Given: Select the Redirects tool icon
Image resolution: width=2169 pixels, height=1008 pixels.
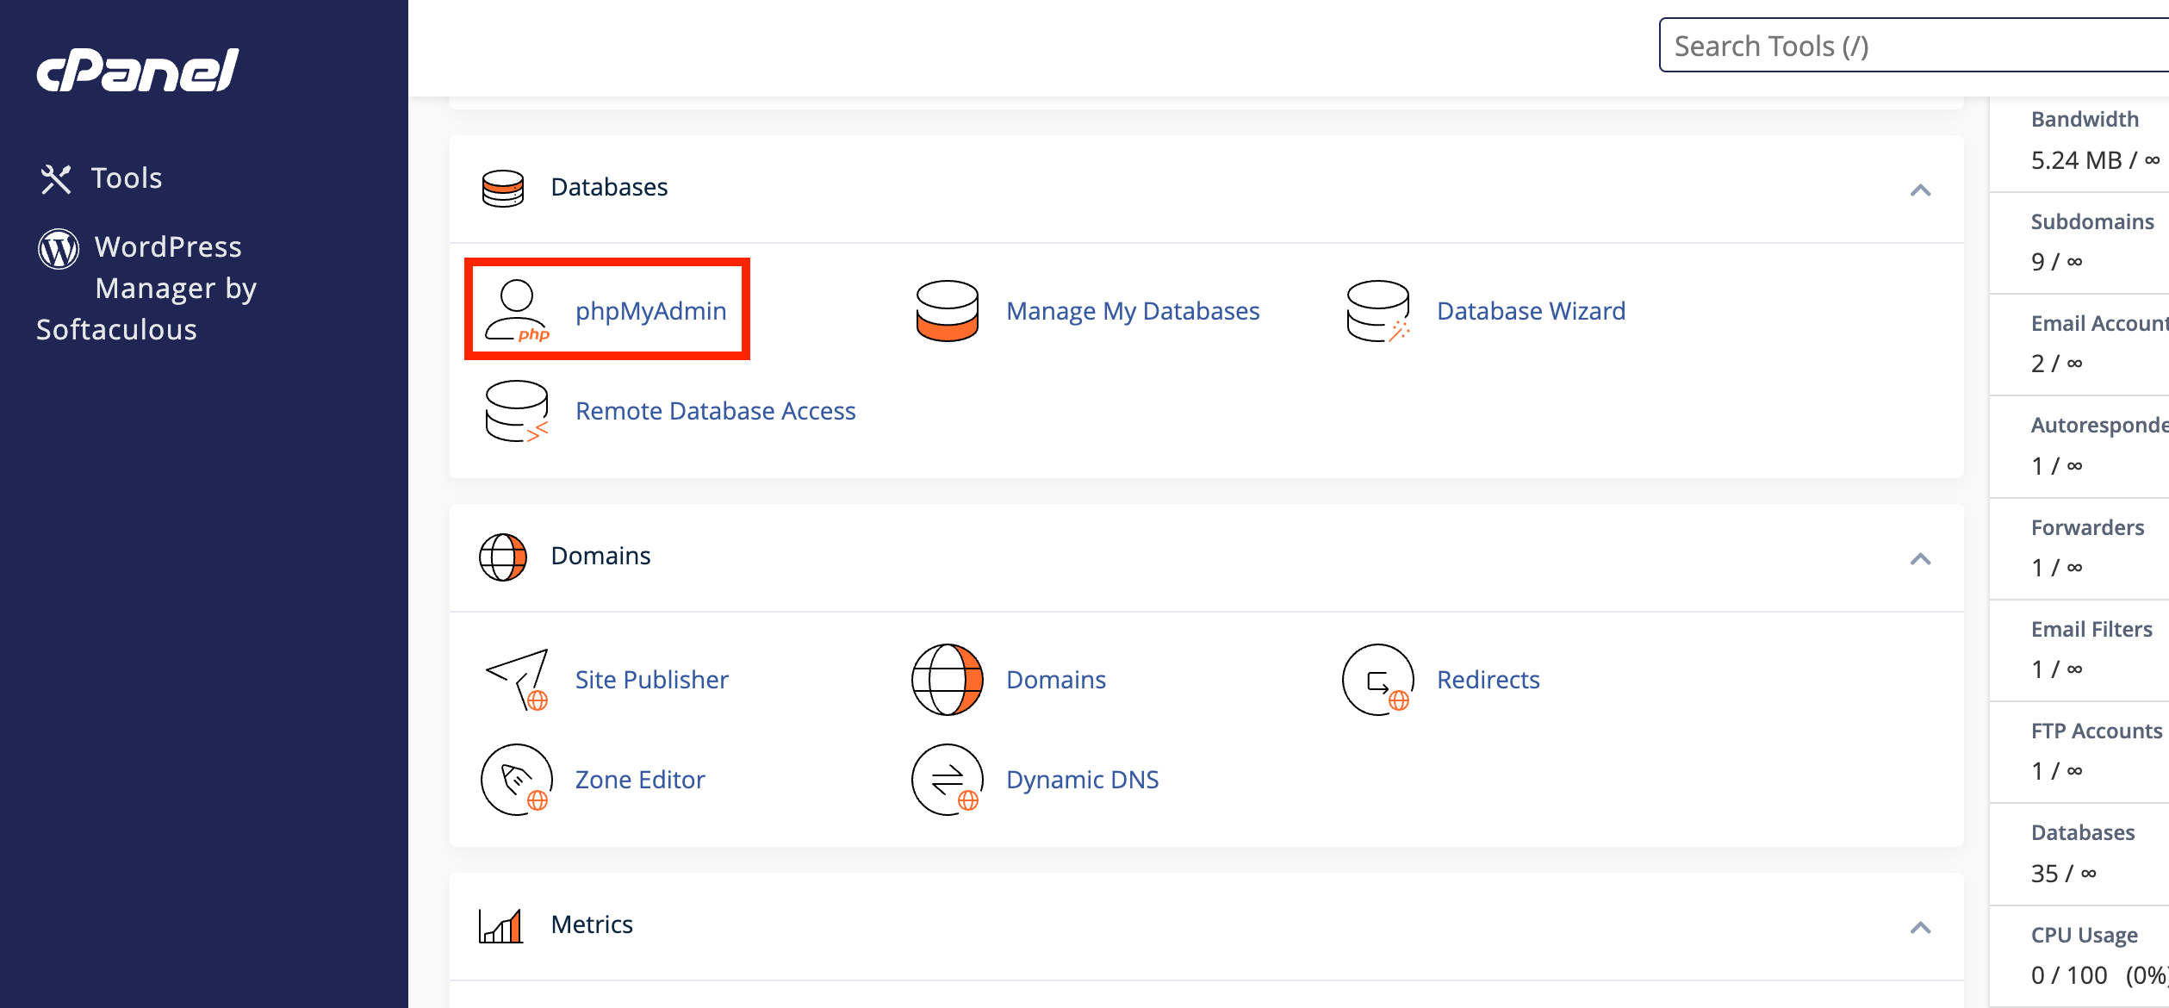Looking at the screenshot, I should click(x=1377, y=679).
